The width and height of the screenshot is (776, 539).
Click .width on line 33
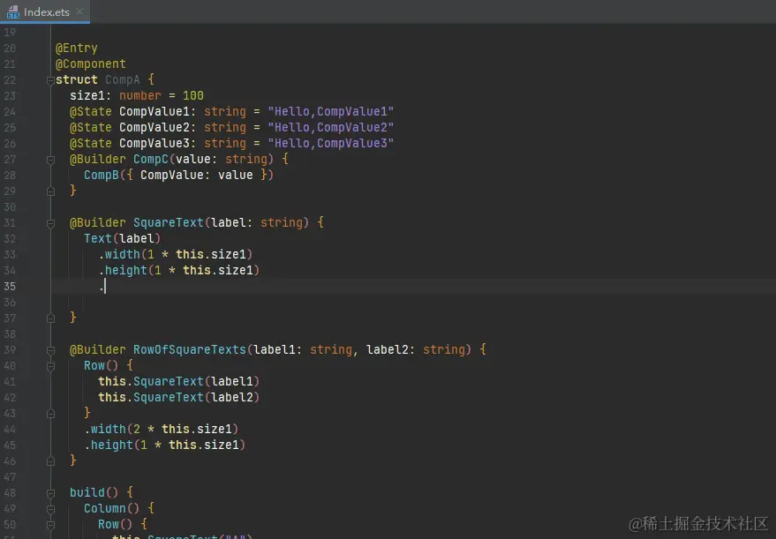(119, 254)
